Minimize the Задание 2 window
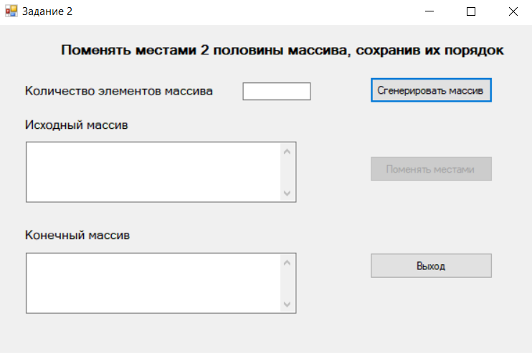532x353 pixels. (429, 11)
